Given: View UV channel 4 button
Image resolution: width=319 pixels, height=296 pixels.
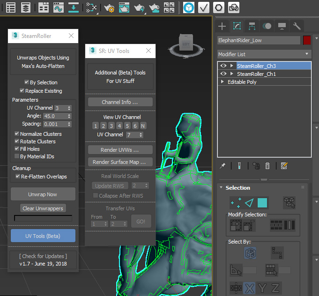Looking at the screenshot, I should point(119,126).
